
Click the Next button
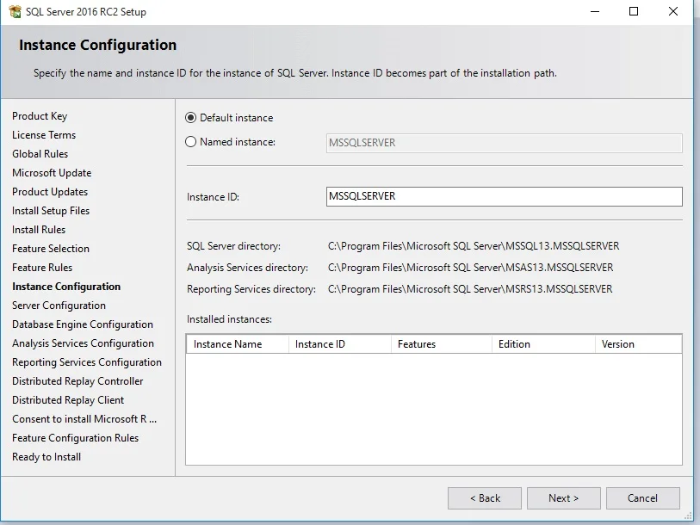point(563,497)
